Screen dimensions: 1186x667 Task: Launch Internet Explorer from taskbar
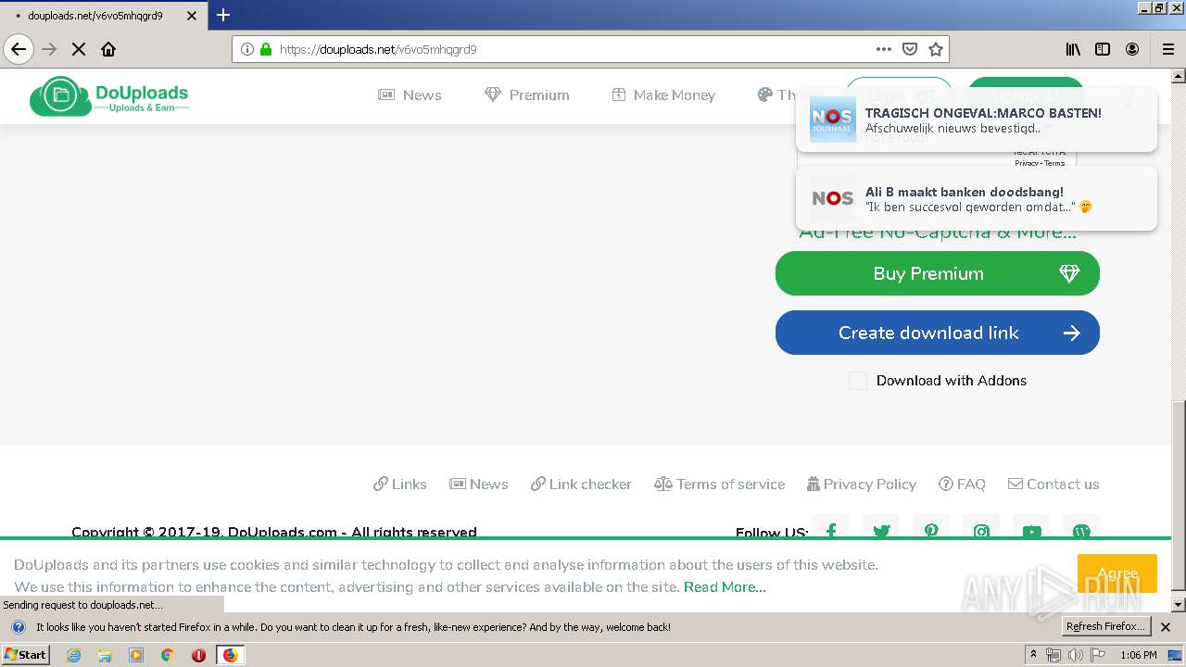click(73, 655)
